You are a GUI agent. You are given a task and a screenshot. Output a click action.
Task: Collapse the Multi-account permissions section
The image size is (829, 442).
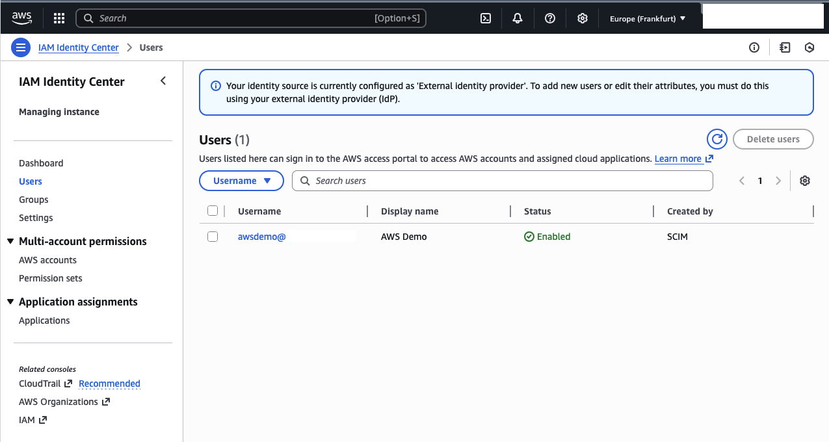pyautogui.click(x=10, y=240)
